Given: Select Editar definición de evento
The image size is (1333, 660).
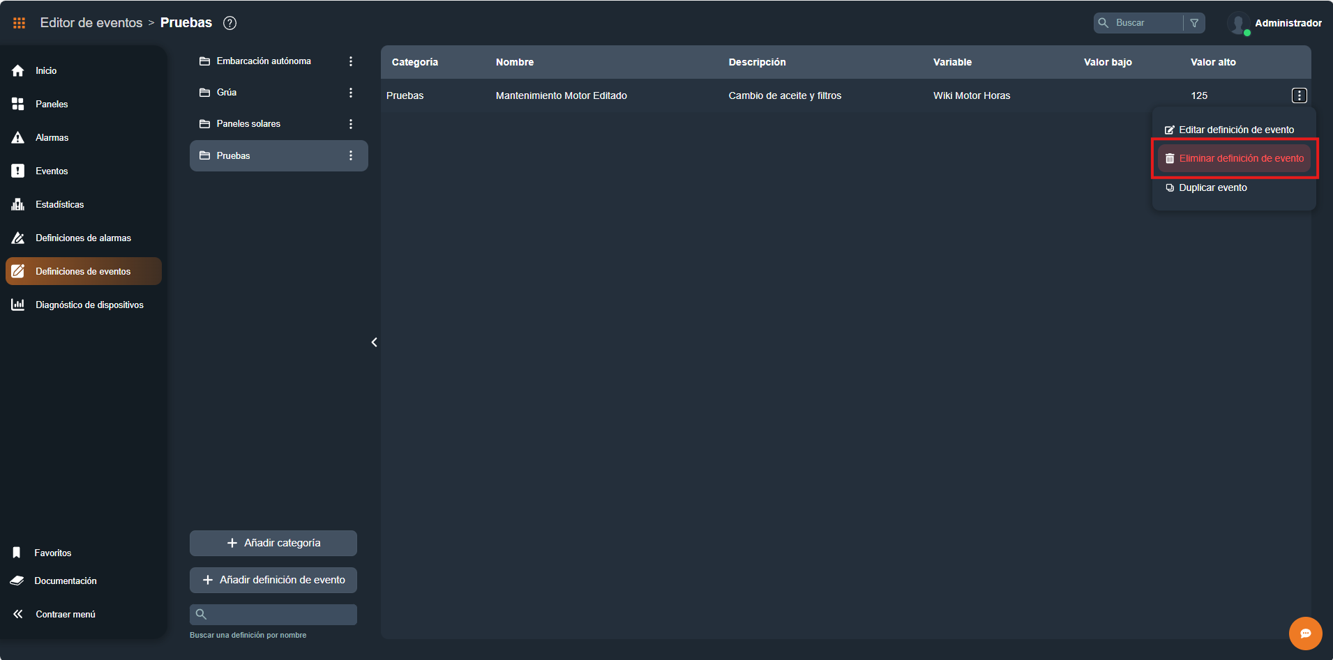Looking at the screenshot, I should [x=1235, y=130].
